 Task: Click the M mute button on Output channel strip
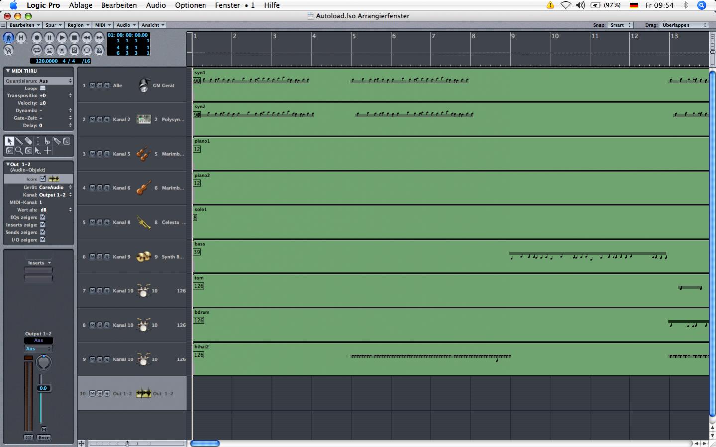pos(44,429)
